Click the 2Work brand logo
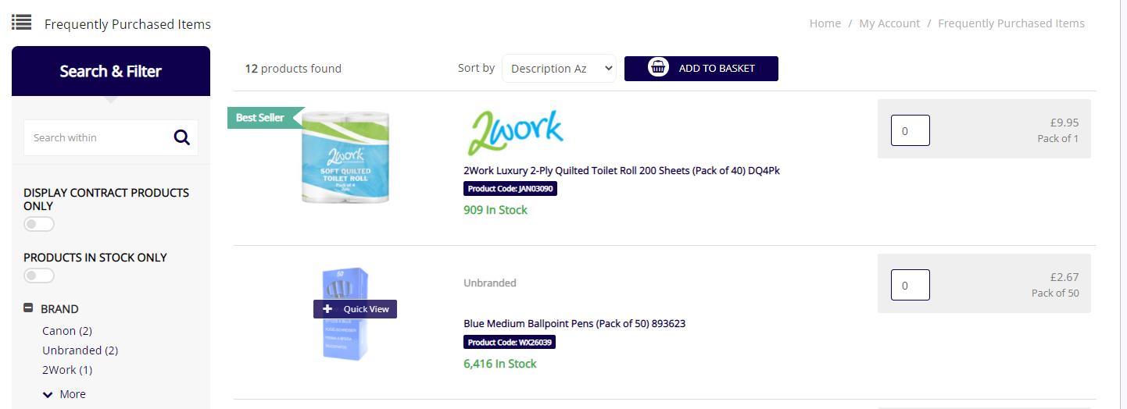The height and width of the screenshot is (409, 1127). (x=516, y=133)
